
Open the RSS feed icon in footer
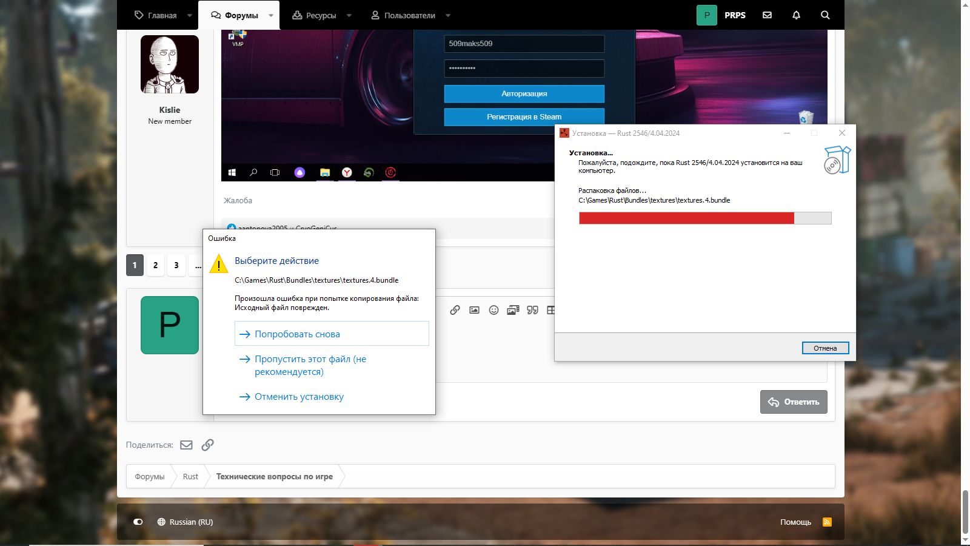[827, 522]
